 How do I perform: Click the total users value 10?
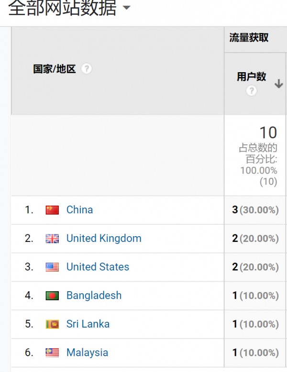click(x=268, y=132)
